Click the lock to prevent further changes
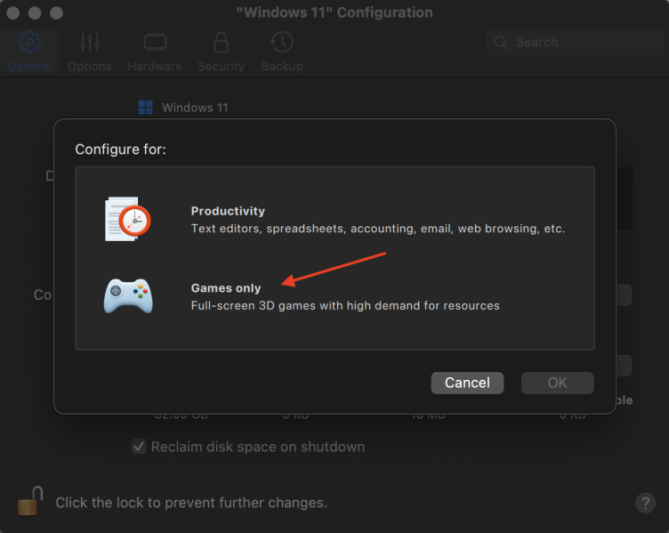669x533 pixels. point(29,502)
